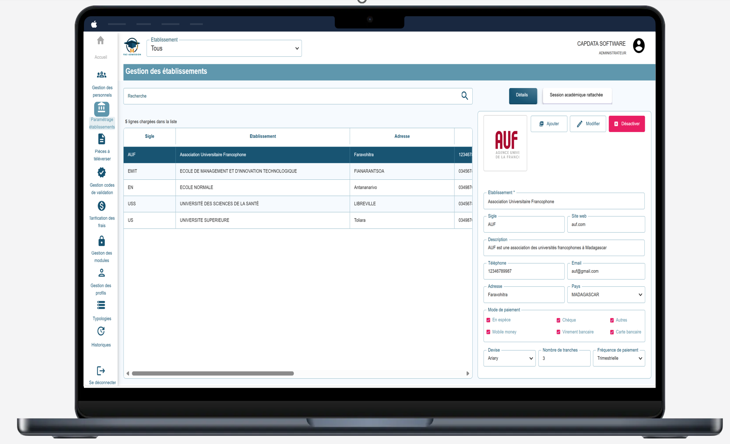Expand the Etablissement Tous dropdown
Screen dimensions: 730x444
point(224,49)
